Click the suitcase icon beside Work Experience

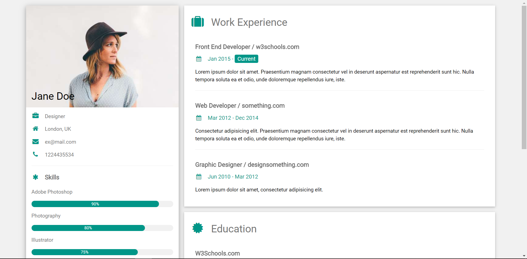point(198,22)
